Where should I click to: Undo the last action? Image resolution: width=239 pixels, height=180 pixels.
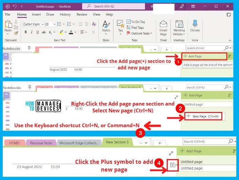pyautogui.click(x=15, y=6)
